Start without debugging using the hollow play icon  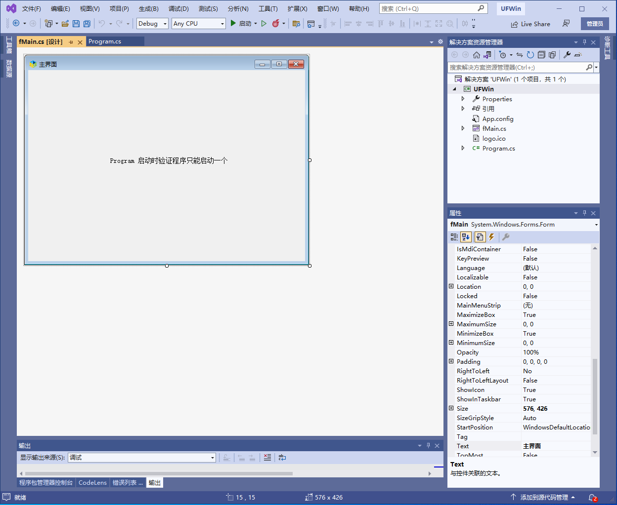click(264, 23)
